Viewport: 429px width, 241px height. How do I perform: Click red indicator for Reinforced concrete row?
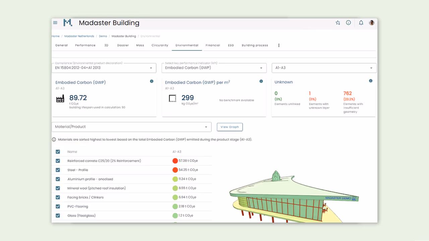175,161
